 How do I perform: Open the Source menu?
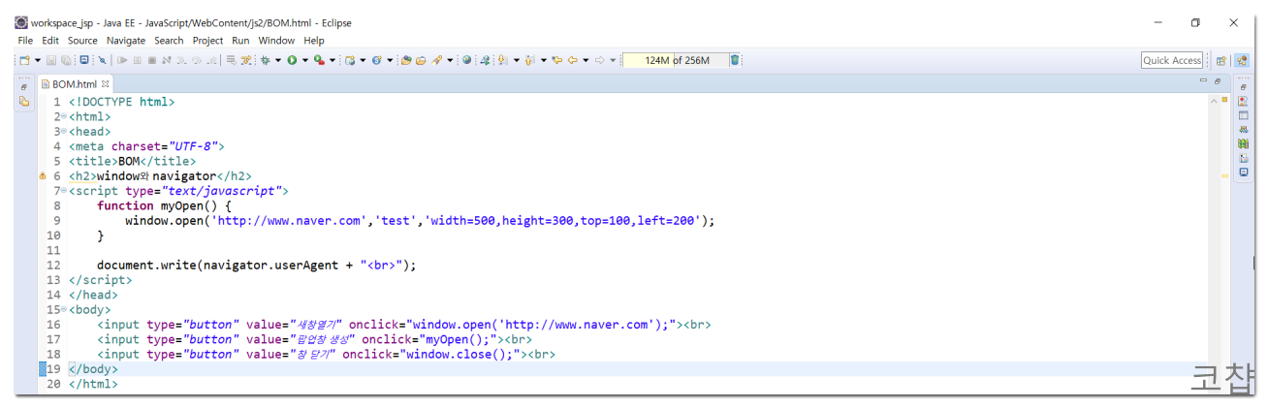[82, 41]
